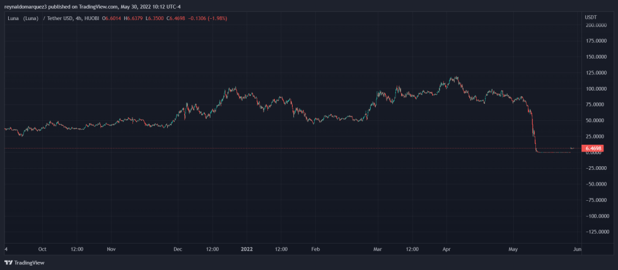The height and width of the screenshot is (270, 618).
Task: Click the May label on the time axis
Action: [x=513, y=249]
